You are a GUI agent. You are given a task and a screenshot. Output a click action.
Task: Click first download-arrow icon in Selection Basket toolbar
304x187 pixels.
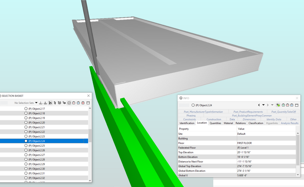[41, 103]
